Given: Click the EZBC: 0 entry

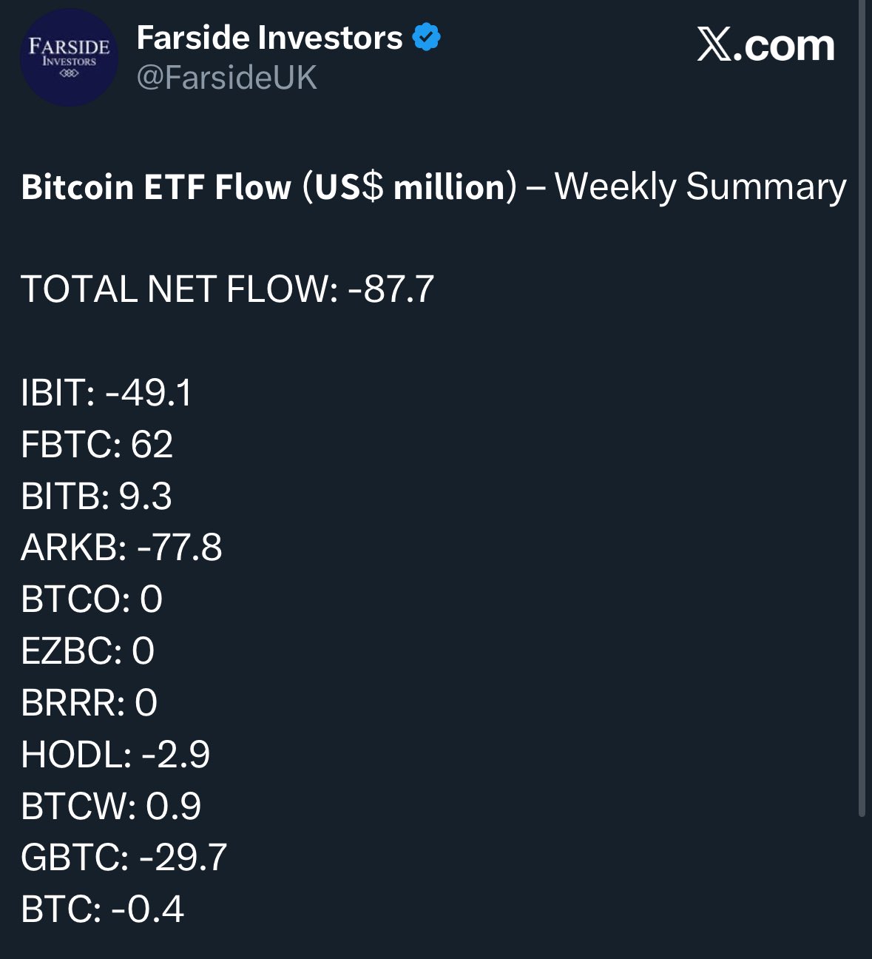Looking at the screenshot, I should 87,651.
